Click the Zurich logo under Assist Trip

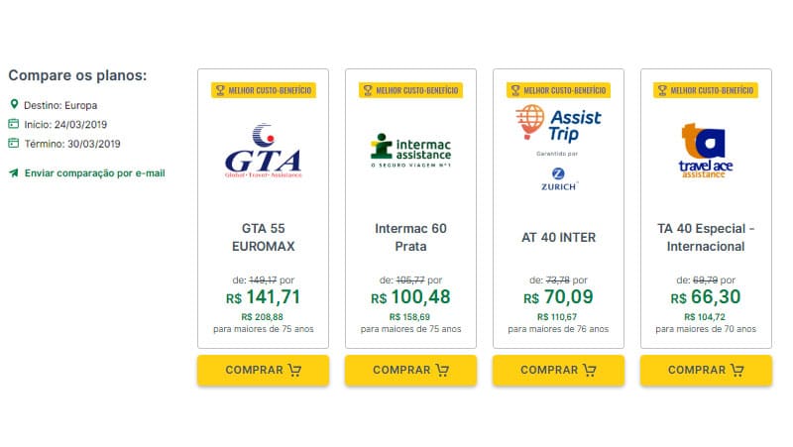pyautogui.click(x=558, y=179)
